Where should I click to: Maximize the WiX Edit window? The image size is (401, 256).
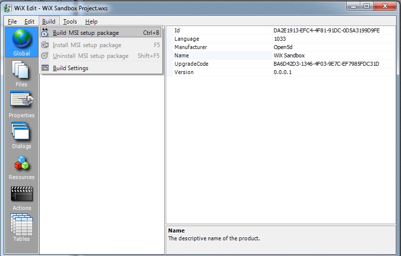click(366, 6)
